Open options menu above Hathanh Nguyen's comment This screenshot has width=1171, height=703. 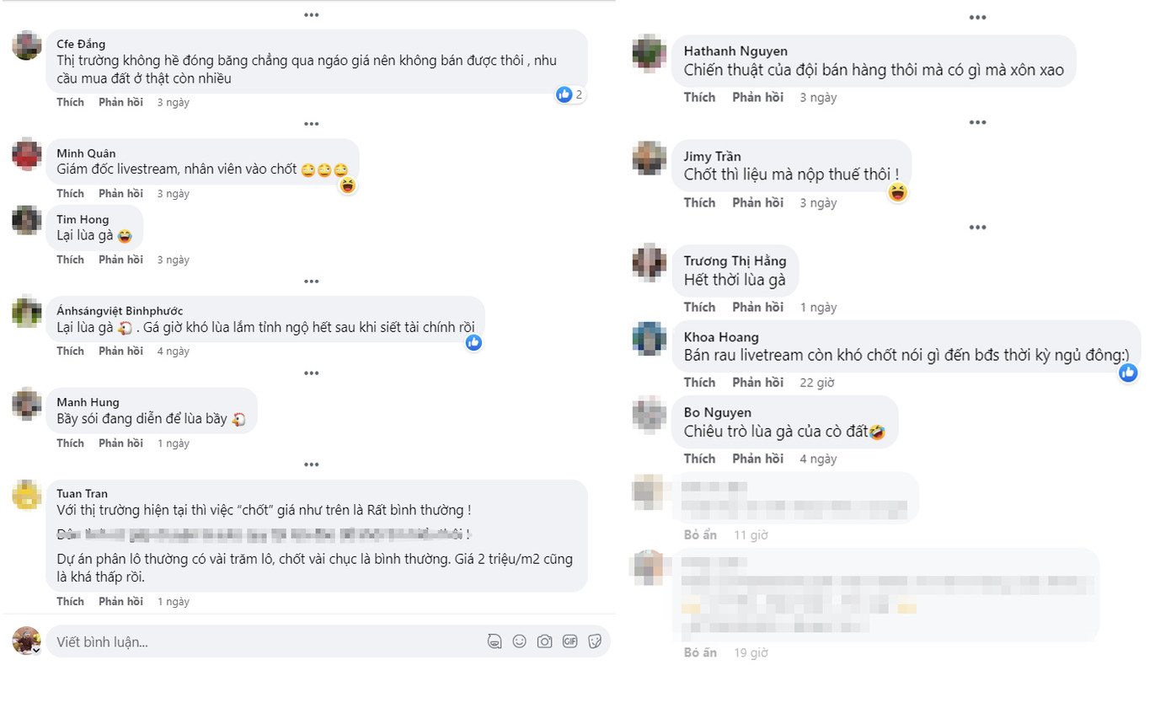[x=976, y=17]
